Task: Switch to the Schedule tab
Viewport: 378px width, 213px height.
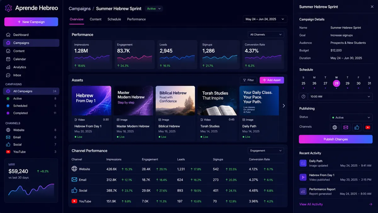Action: [114, 19]
